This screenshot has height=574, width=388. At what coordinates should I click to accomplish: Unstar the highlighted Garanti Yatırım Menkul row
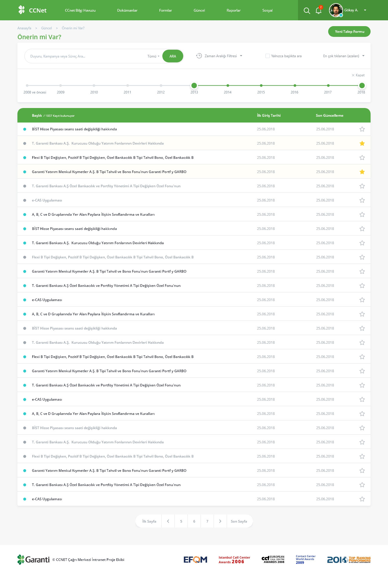point(362,172)
